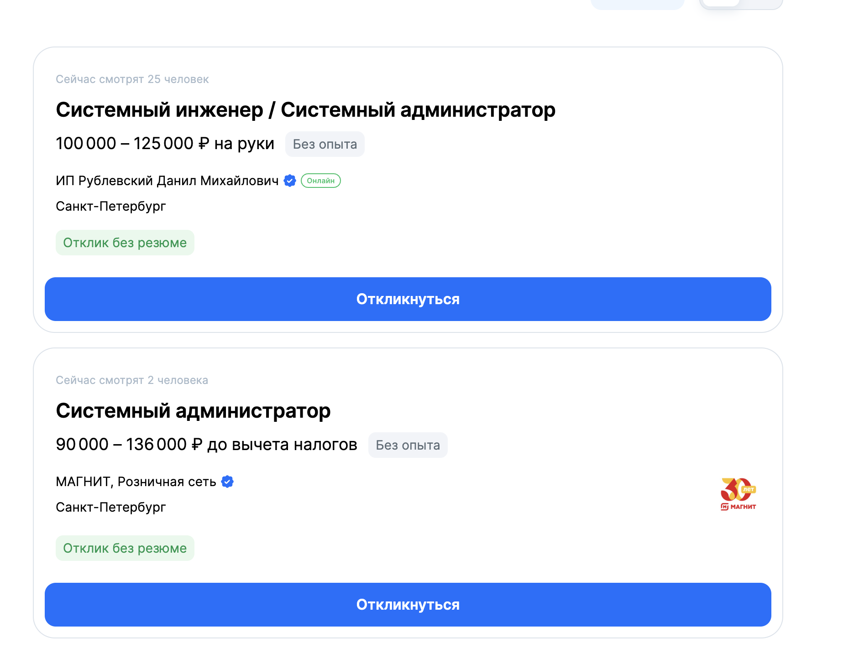Open Системный инженер / Системный администратор vacancy
Screen dimensions: 859x653
pyautogui.click(x=305, y=110)
